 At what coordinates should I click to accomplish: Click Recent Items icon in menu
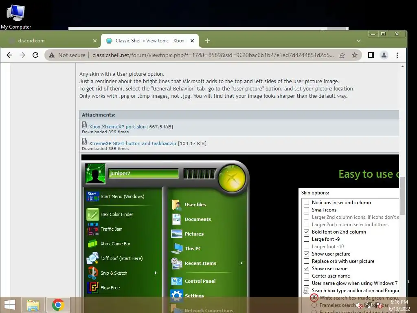coord(176,263)
